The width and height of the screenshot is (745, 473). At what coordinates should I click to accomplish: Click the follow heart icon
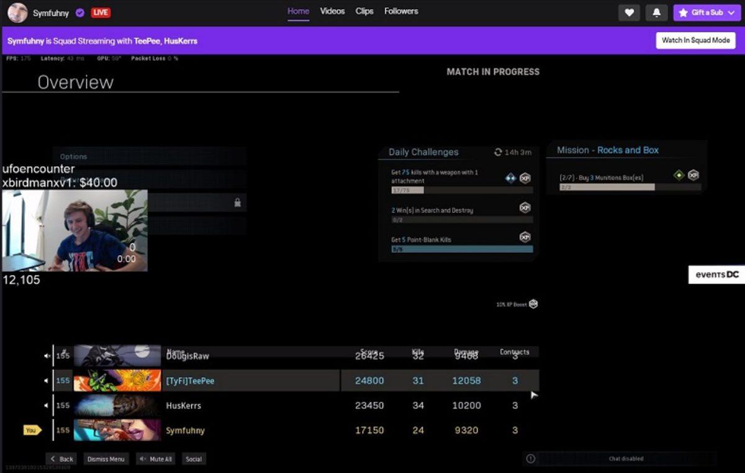point(629,12)
